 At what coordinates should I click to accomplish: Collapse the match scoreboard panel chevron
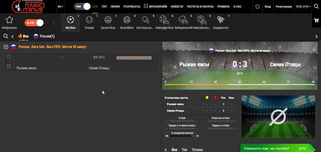point(314,50)
